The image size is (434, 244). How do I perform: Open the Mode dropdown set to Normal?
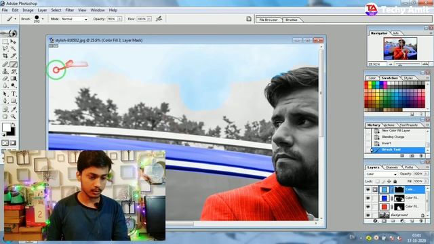[74, 19]
